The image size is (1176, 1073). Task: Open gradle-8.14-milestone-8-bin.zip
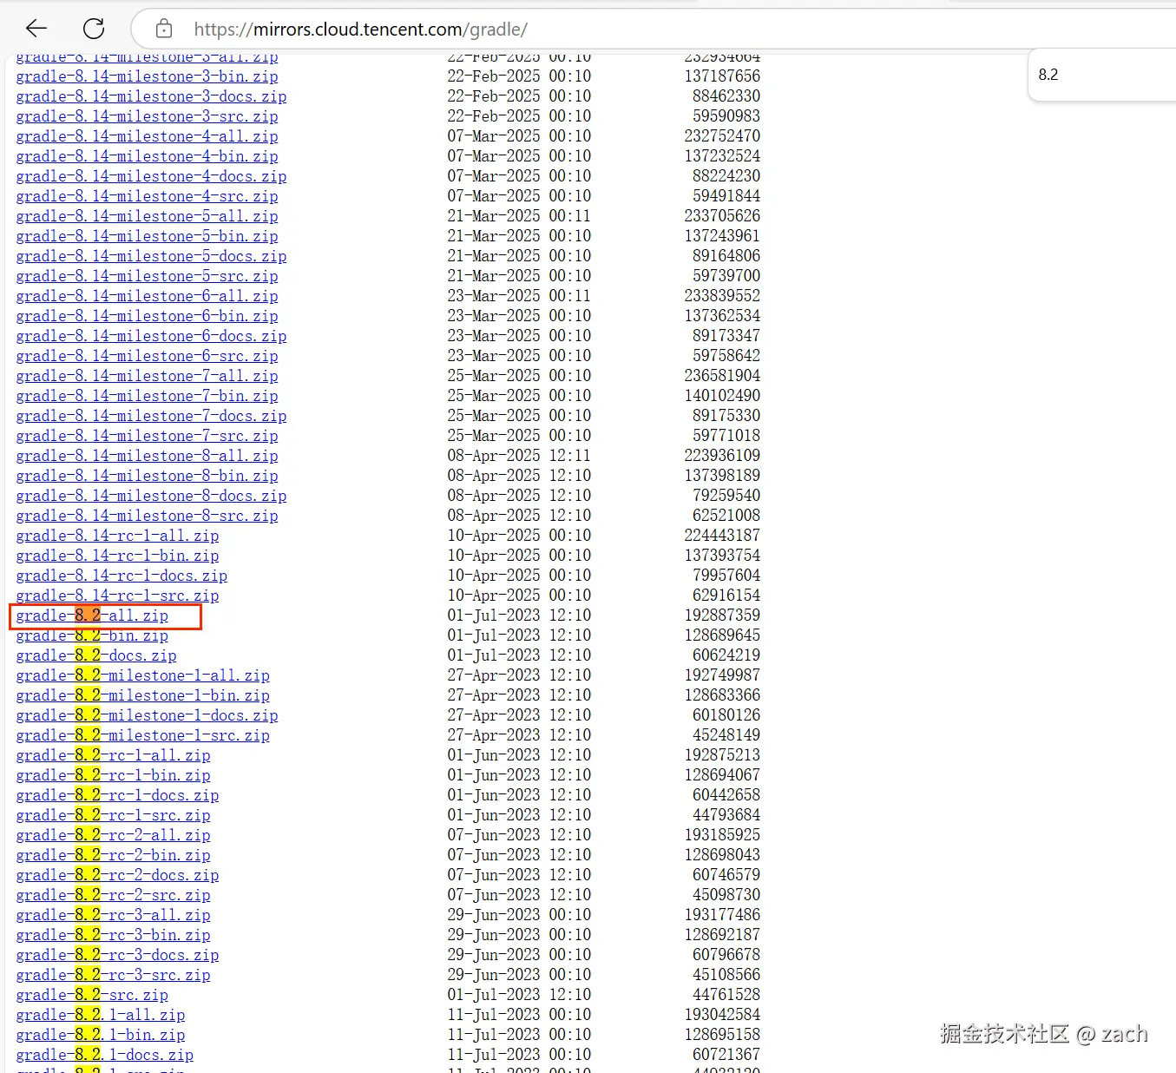point(148,476)
